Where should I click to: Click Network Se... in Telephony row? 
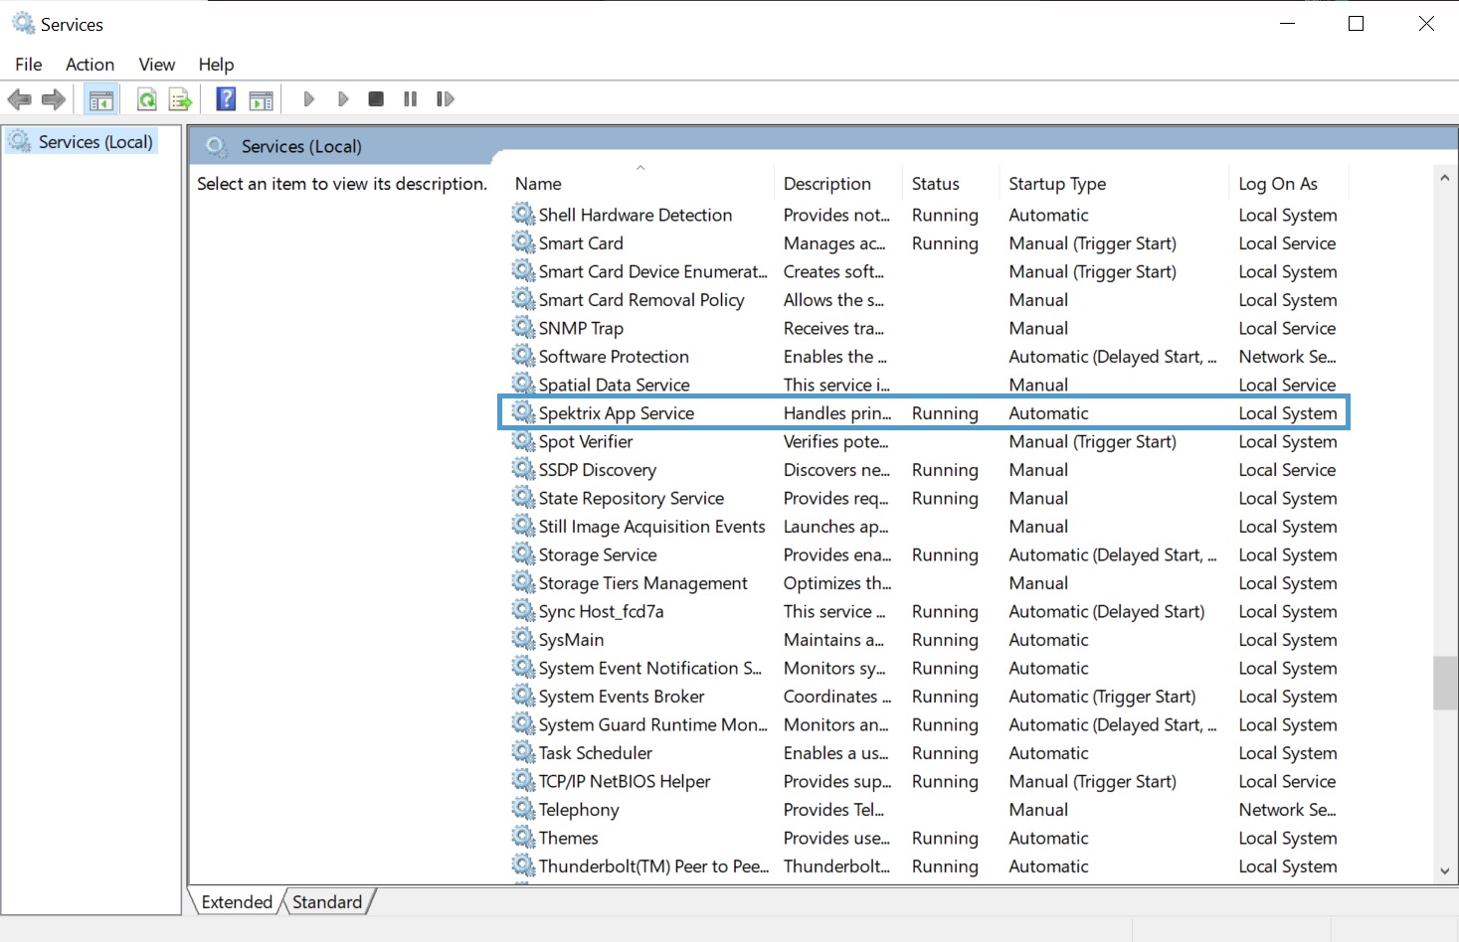1287,810
